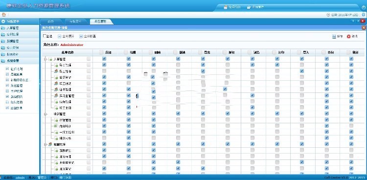Click the person-card shortcut icon in the banner
Image resolution: width=367 pixels, height=180 pixels.
226,7
